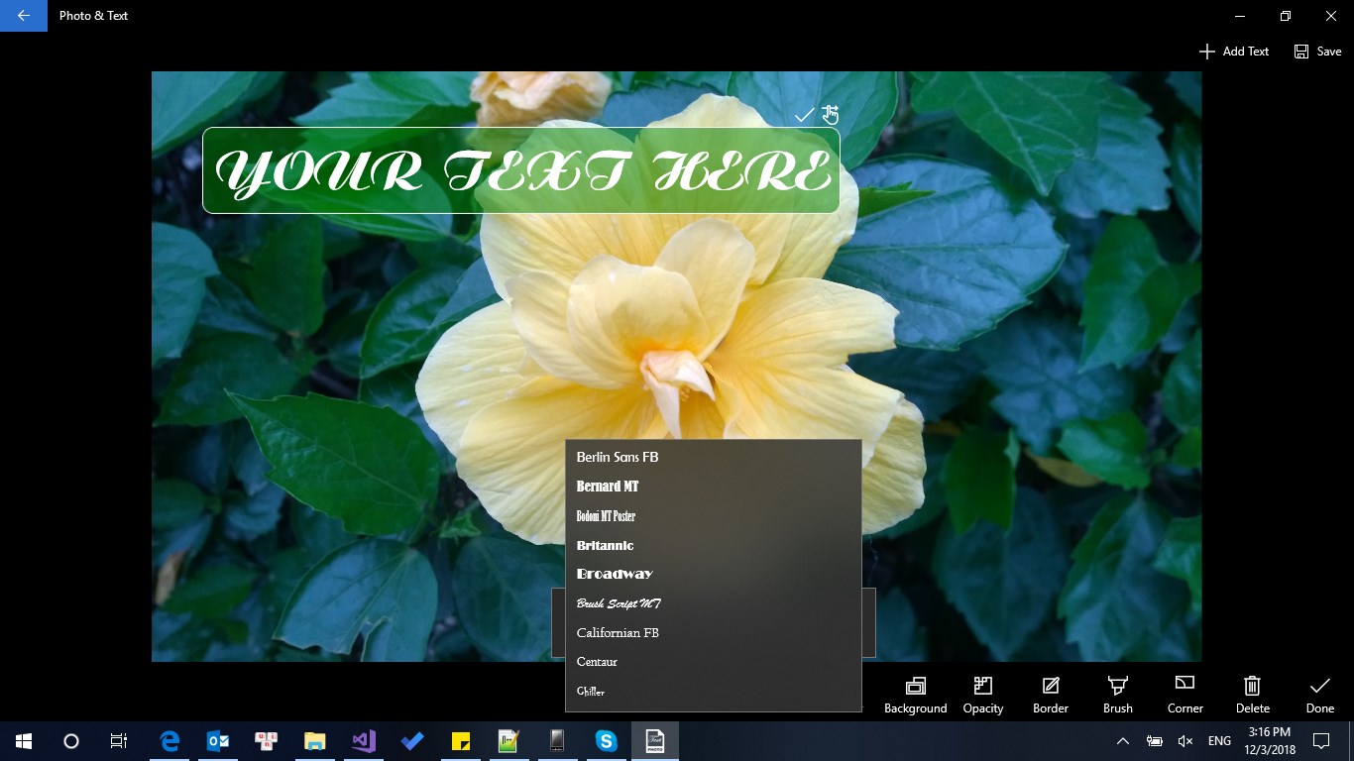Choose Berlin Sans FB font
The height and width of the screenshot is (761, 1354).
[617, 457]
